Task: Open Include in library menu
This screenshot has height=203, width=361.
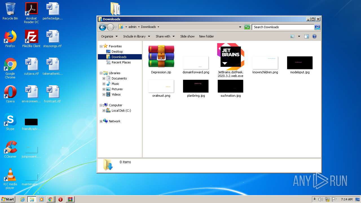Action: coord(137,36)
